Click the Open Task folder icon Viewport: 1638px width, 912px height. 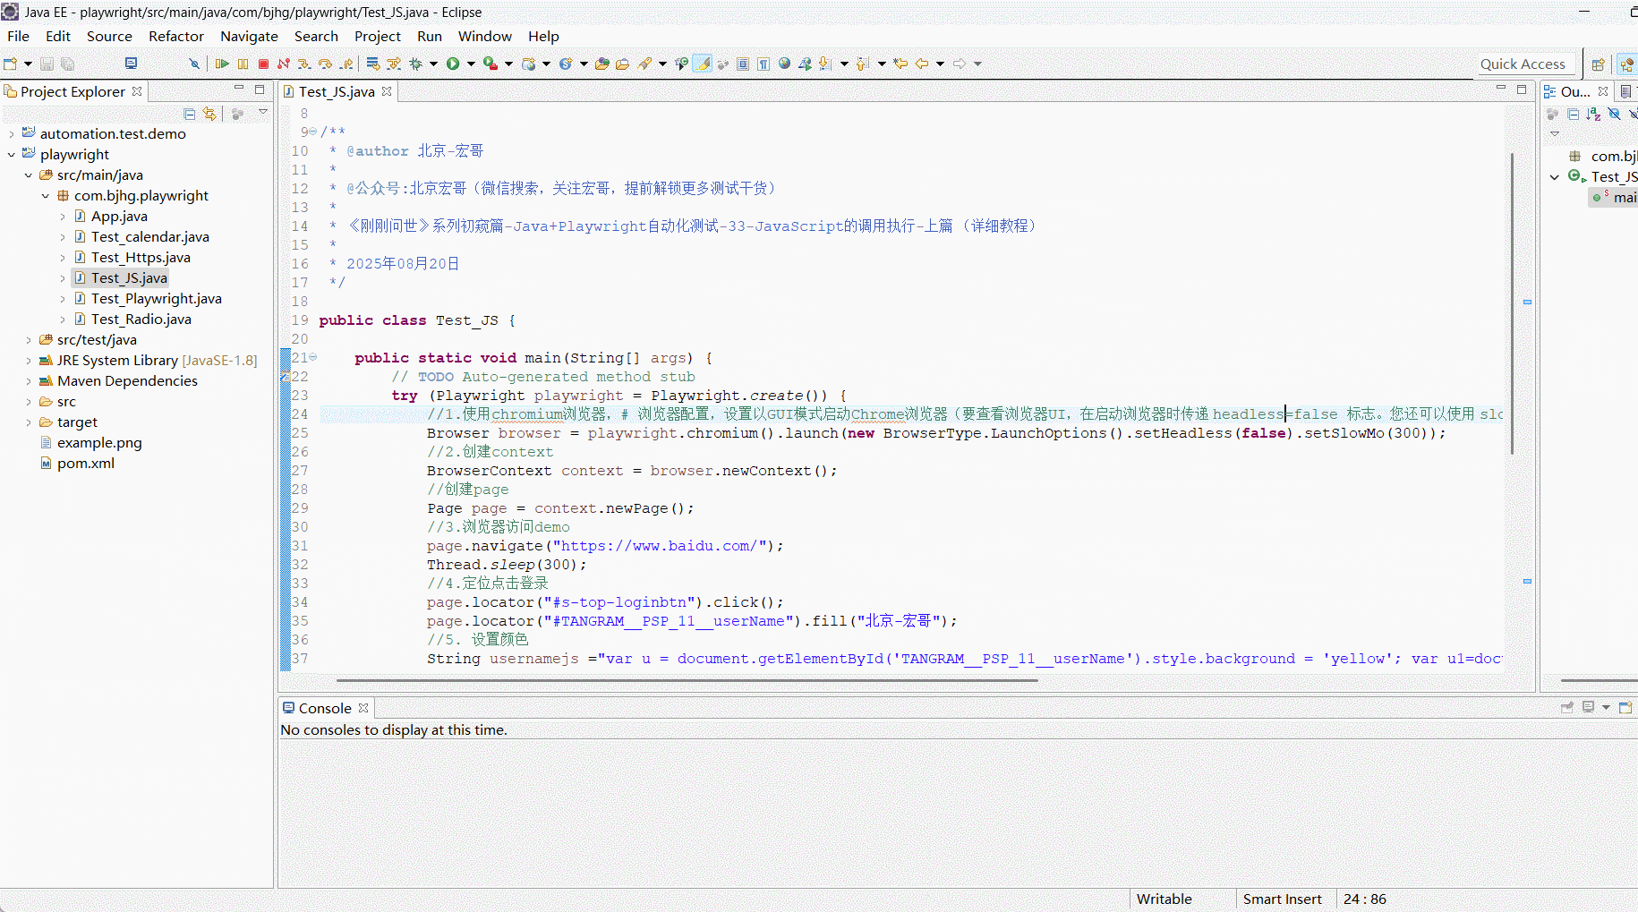(622, 64)
